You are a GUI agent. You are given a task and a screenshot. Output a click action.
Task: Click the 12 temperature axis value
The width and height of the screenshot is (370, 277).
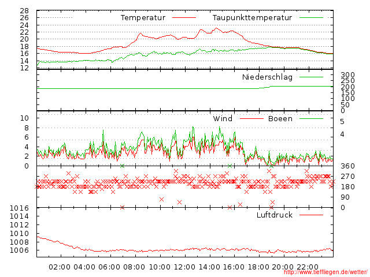[24, 68]
